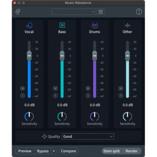Click the separate channels icon beside Quality
157x157 pixels.
(45, 136)
